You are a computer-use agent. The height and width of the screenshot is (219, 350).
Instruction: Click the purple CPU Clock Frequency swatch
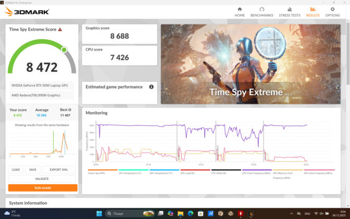(257, 170)
